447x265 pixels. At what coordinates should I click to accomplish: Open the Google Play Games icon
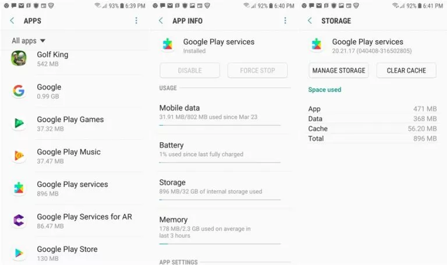point(19,123)
